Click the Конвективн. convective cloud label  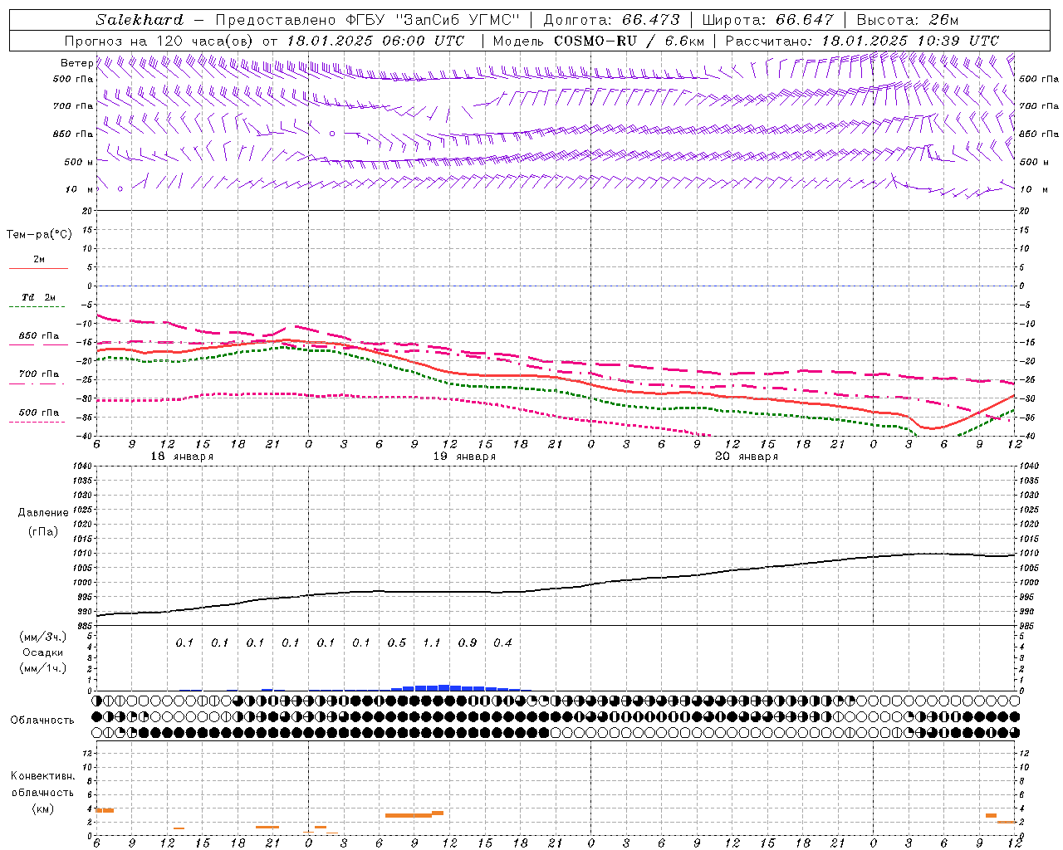(x=43, y=777)
